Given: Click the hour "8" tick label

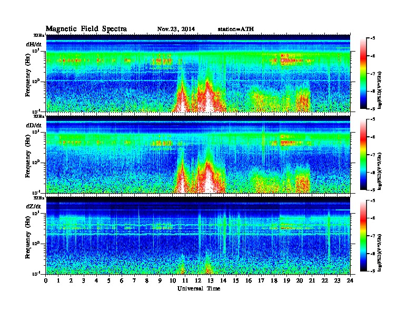Looking at the screenshot, I should click(x=147, y=281).
